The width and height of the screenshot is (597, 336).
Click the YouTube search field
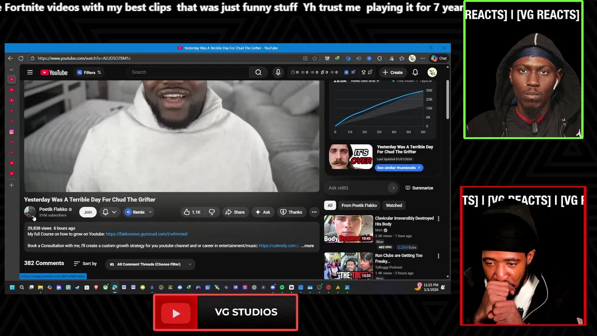188,72
